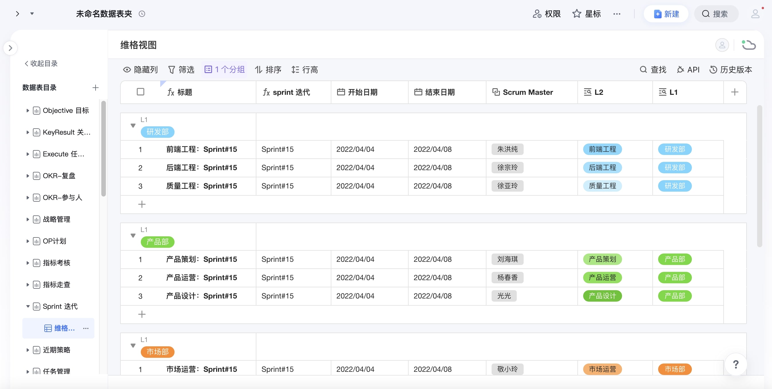Add a new column with plus icon

tap(734, 92)
